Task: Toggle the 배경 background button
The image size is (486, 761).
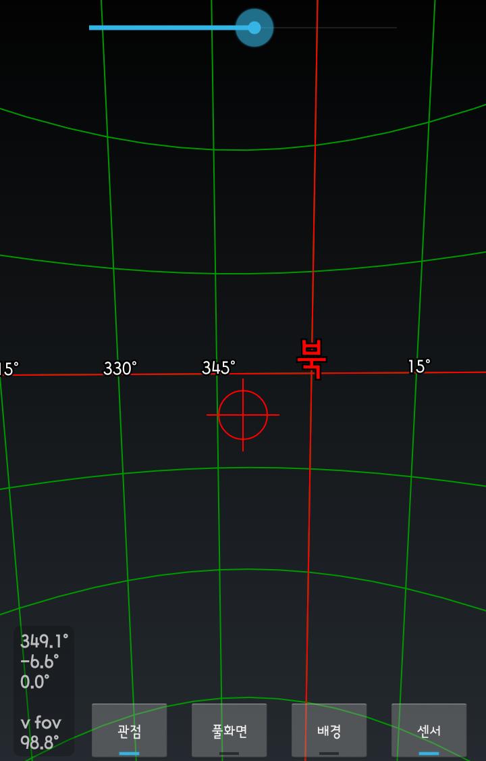Action: tap(329, 730)
